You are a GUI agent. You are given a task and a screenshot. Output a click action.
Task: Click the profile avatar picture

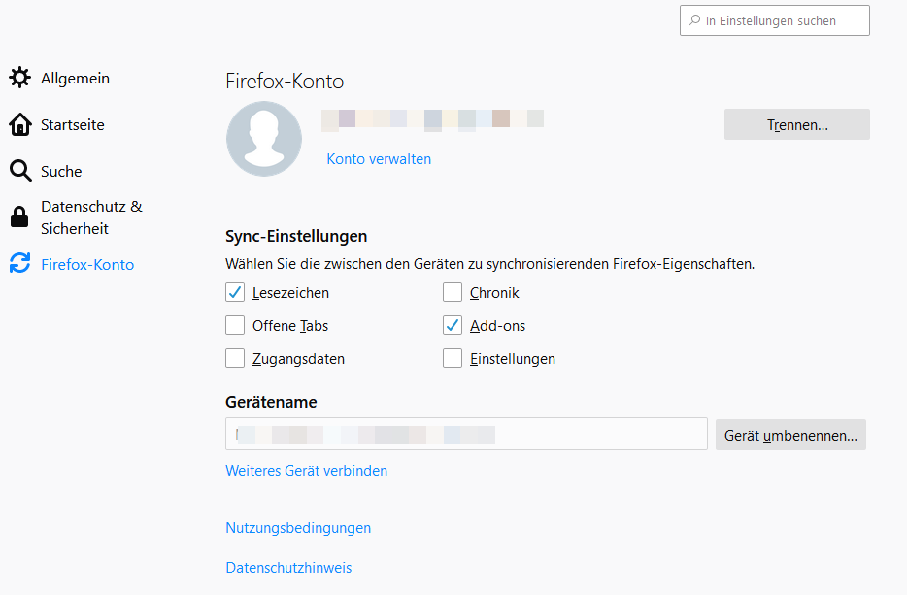264,139
